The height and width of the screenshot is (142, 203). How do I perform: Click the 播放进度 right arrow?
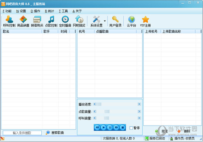pyautogui.click(x=139, y=104)
